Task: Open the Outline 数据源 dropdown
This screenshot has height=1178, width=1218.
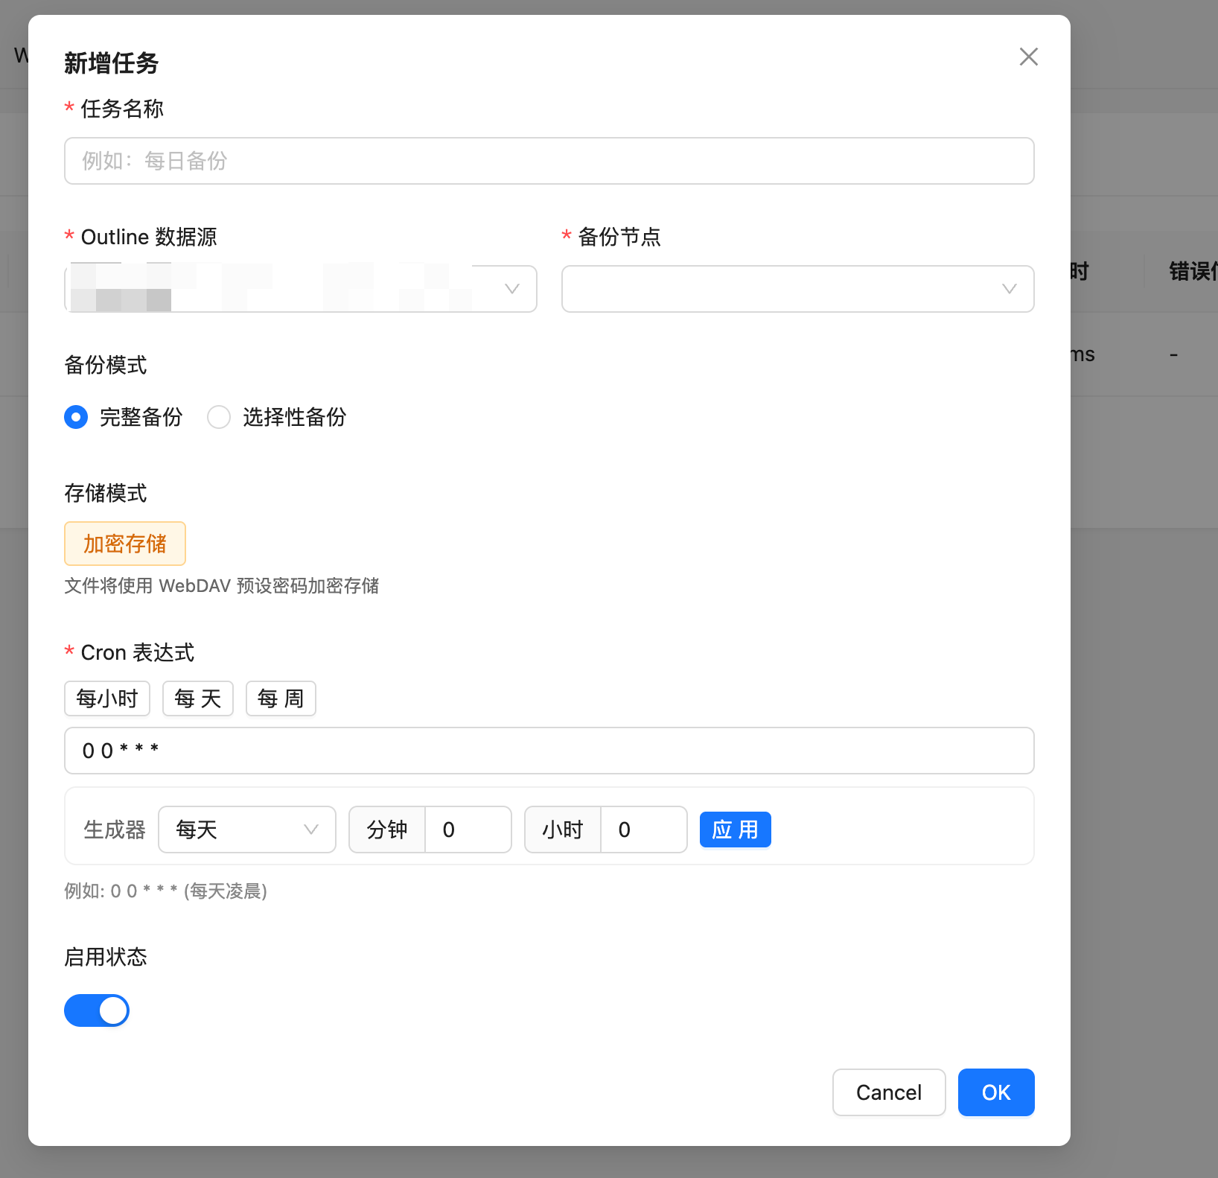Action: [301, 289]
